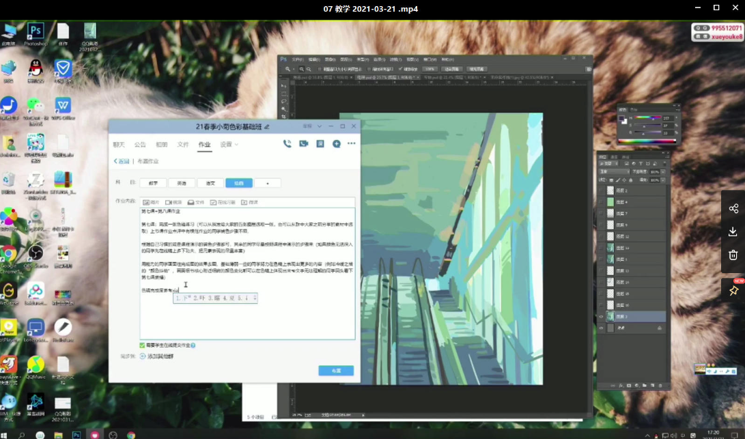Image resolution: width=745 pixels, height=439 pixels.
Task: Click the round plus icon beside the call icons
Action: [x=337, y=143]
